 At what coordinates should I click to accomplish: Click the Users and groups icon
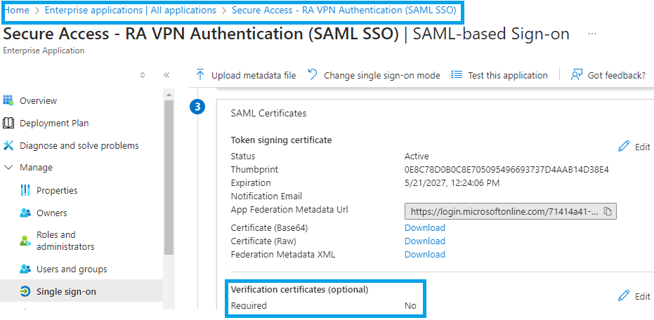tap(25, 269)
